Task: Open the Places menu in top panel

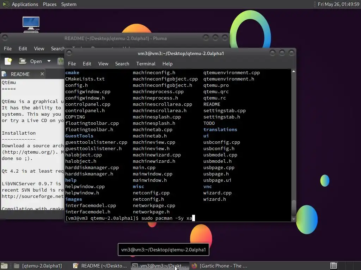Action: (x=49, y=4)
